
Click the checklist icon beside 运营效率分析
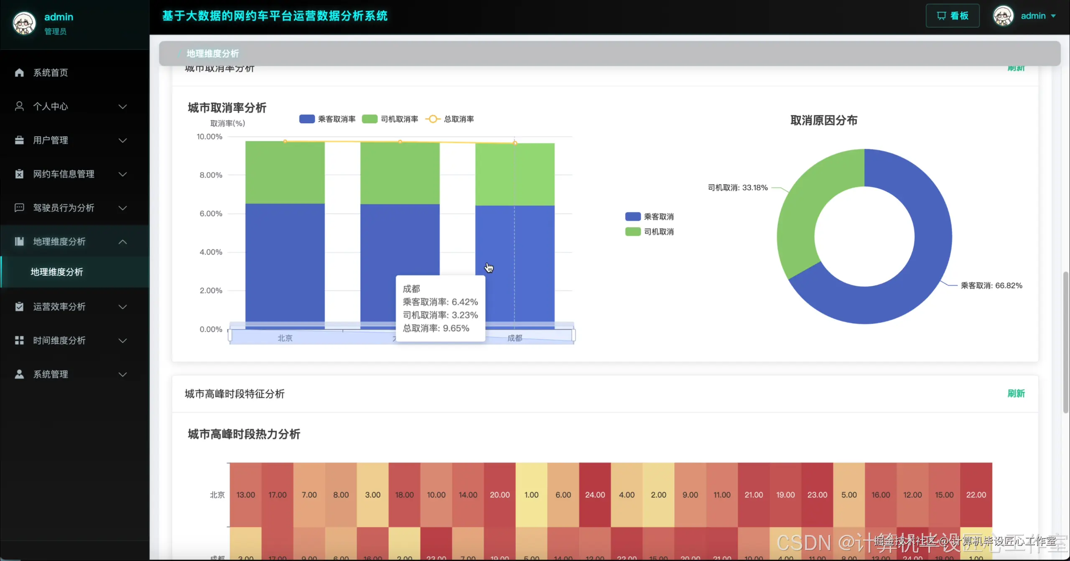coord(19,307)
